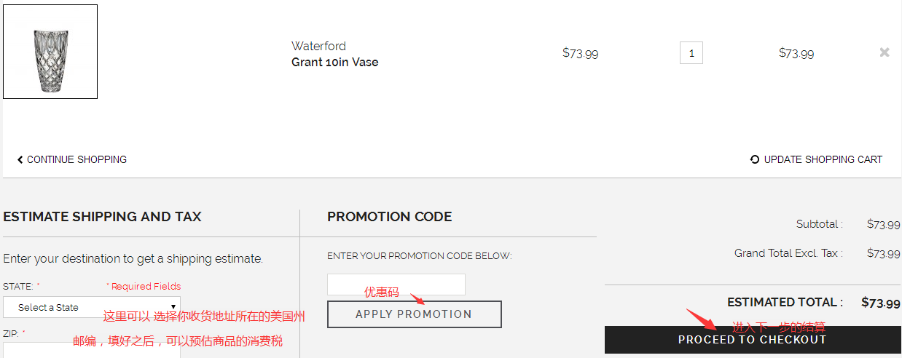Viewport: 902px width, 358px height.
Task: Click the Estimated Total amount
Action: pyautogui.click(x=880, y=302)
